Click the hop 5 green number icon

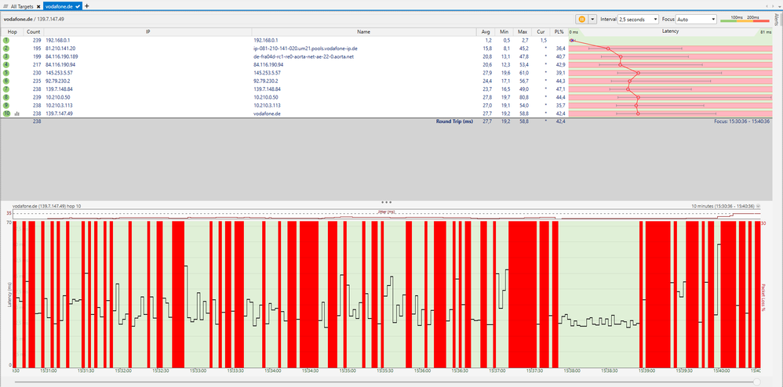coord(6,72)
